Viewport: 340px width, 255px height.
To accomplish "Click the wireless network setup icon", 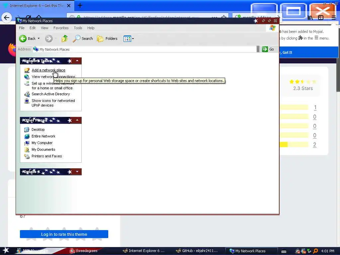I will [x=27, y=83].
